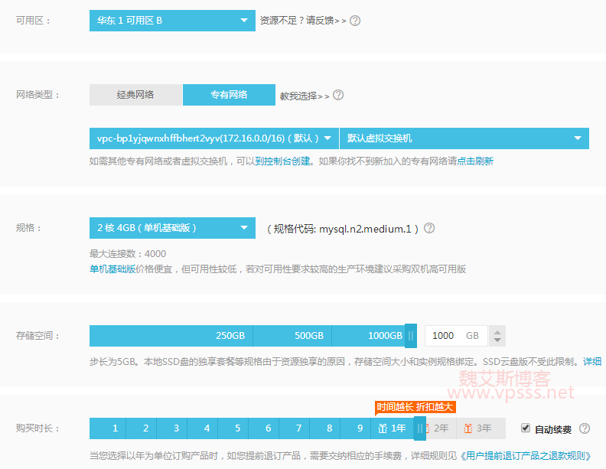
Task: Open the 2 核 4GB 规格 dropdown
Action: tap(172, 228)
